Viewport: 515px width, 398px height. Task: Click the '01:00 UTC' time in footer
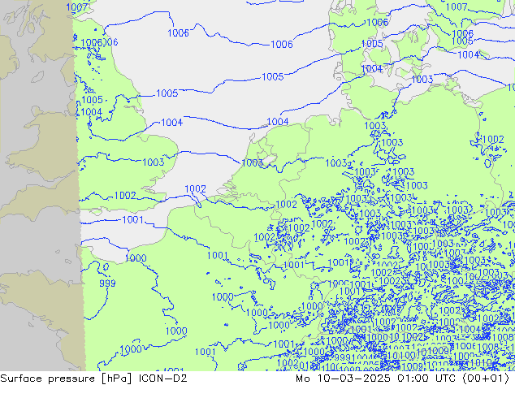tap(426, 379)
